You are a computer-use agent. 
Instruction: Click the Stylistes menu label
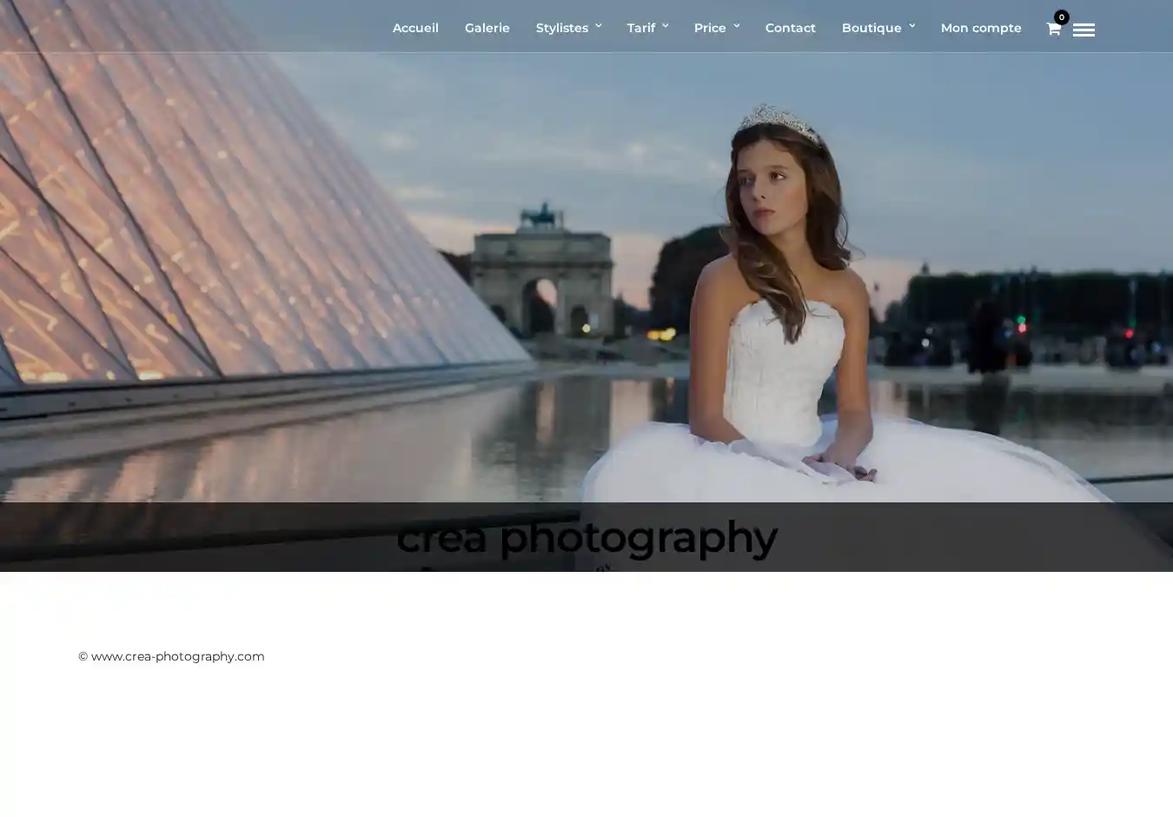pyautogui.click(x=561, y=28)
